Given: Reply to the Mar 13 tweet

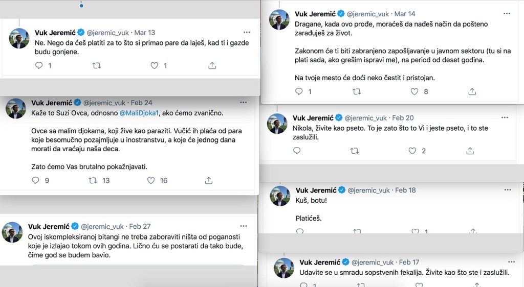Looking at the screenshot, I should point(39,65).
